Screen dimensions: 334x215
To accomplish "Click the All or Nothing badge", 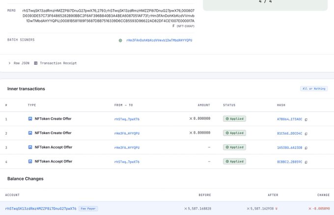I will click(314, 88).
